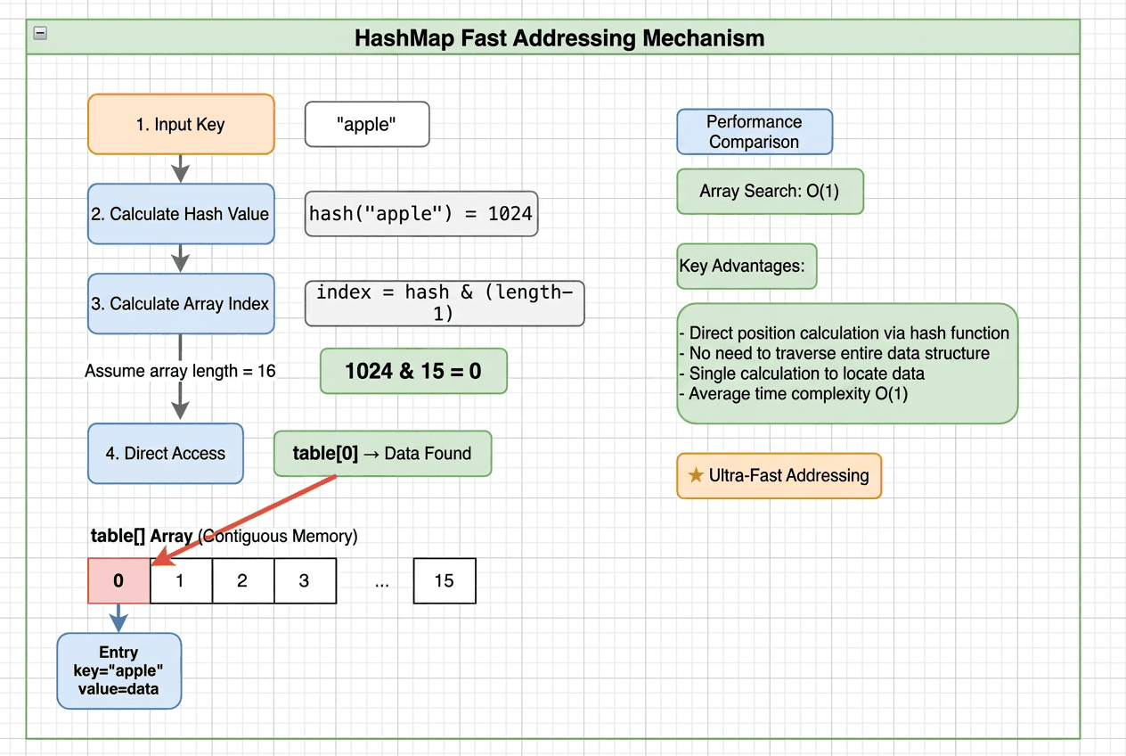Collapse the HashMap container using minus icon

(x=40, y=34)
